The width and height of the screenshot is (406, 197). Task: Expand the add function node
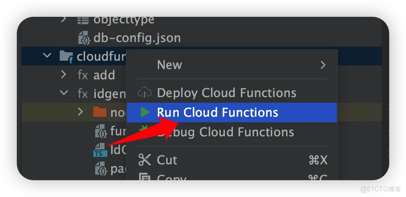pyautogui.click(x=63, y=75)
